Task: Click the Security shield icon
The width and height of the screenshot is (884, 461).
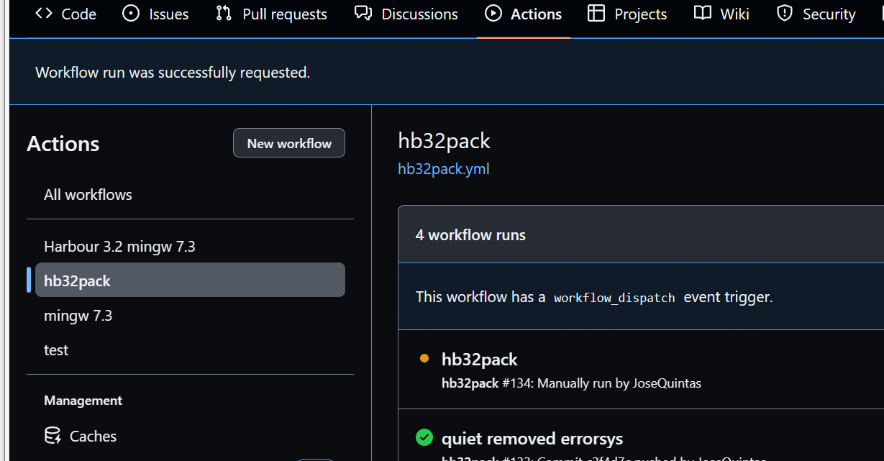Action: pos(785,14)
